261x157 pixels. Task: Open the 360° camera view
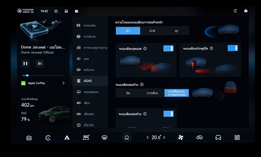(86, 138)
